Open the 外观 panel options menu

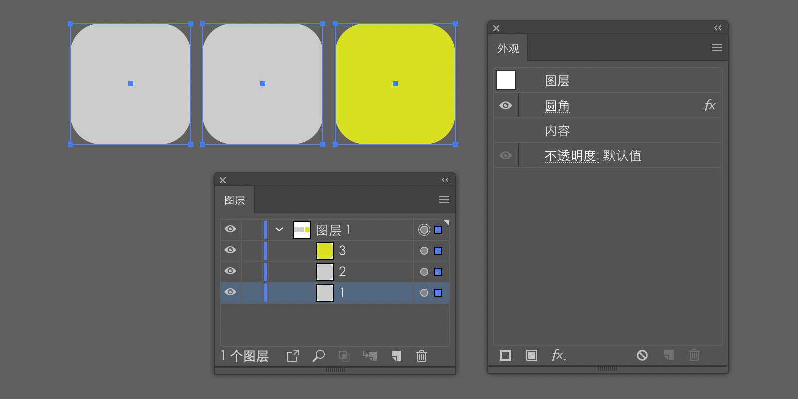pyautogui.click(x=717, y=48)
